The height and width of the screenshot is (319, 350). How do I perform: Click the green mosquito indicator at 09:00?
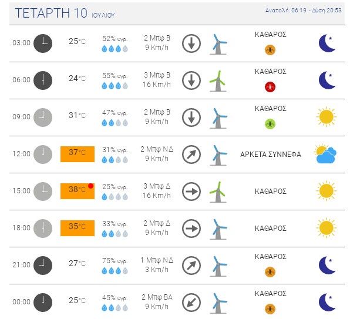coord(270,124)
